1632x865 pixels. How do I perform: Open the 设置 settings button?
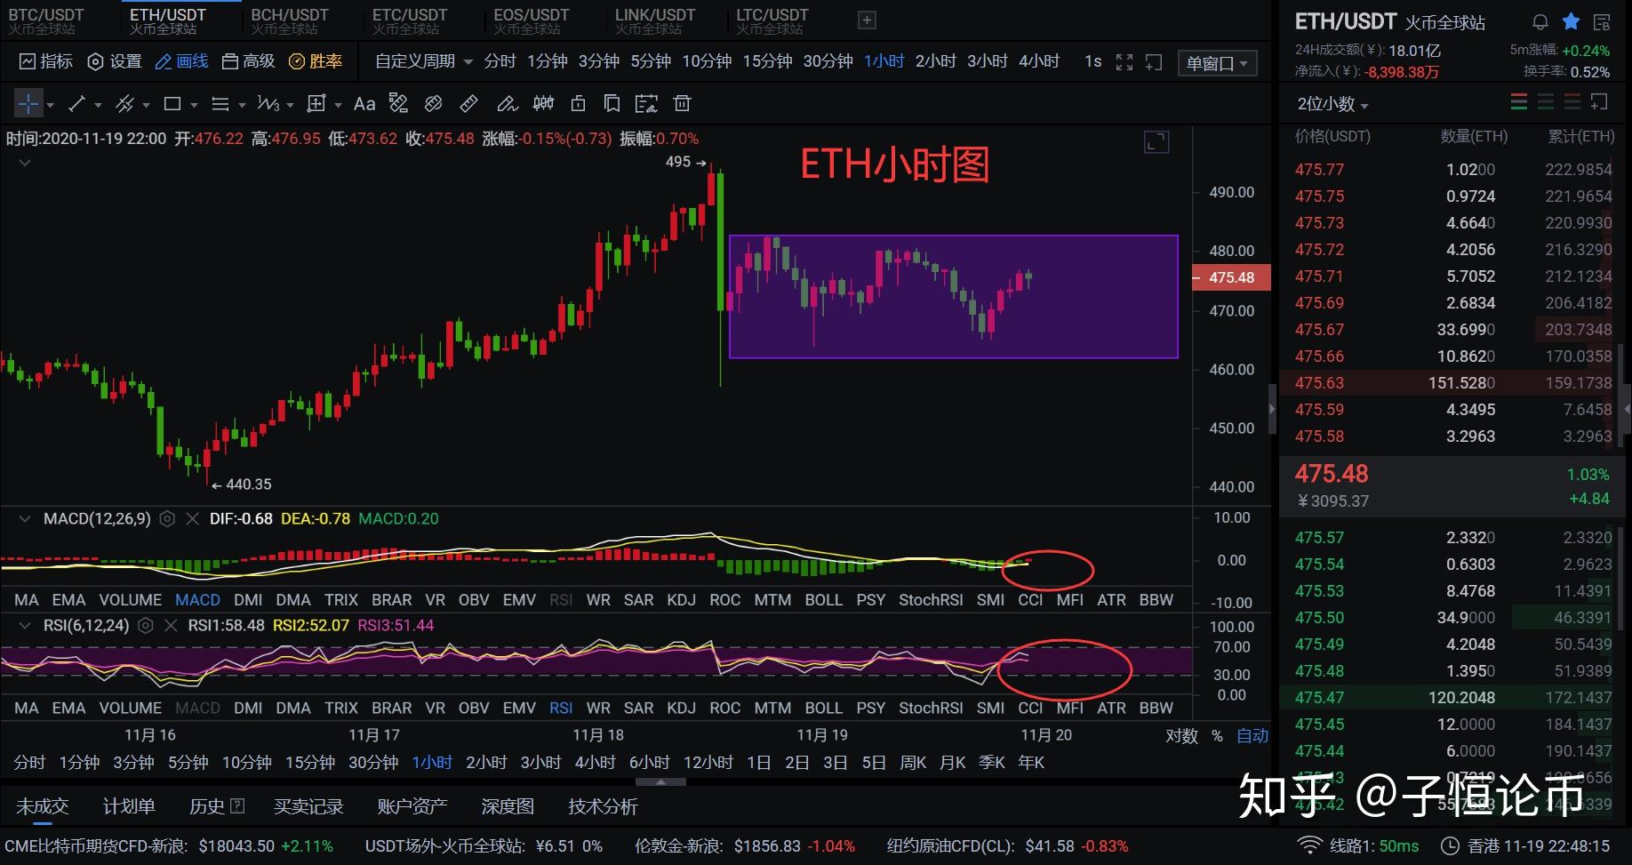coord(115,61)
